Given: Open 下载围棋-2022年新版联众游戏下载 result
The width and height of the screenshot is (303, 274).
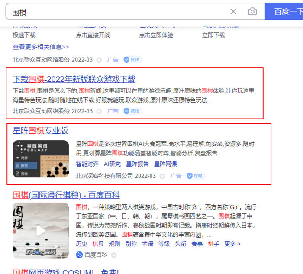Looking at the screenshot, I should click(74, 79).
